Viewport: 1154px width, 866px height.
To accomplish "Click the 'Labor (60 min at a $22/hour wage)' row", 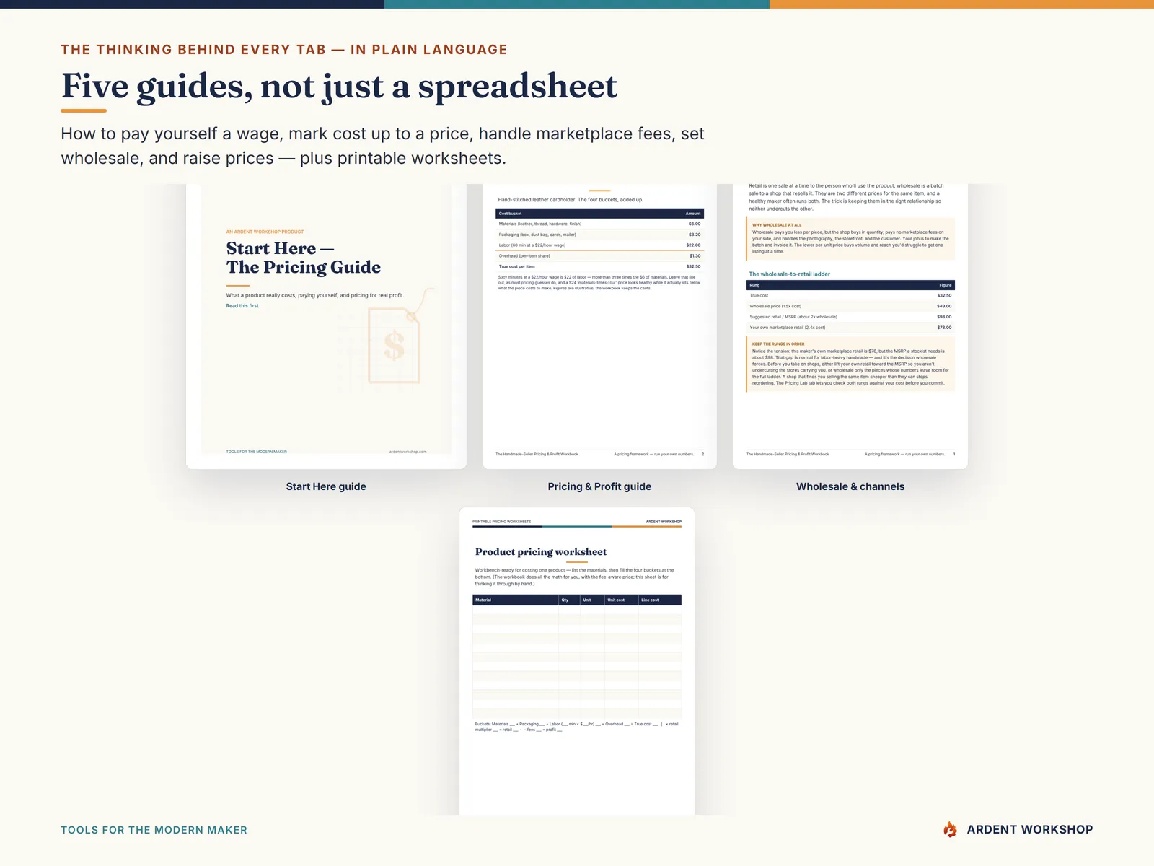I will (599, 245).
